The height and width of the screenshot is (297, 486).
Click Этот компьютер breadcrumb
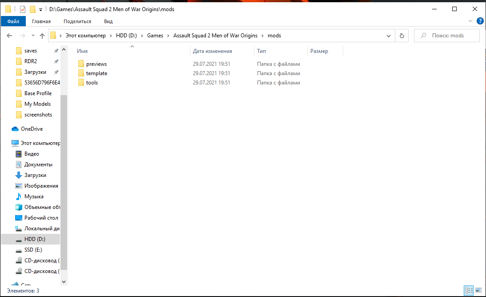pyautogui.click(x=85, y=36)
